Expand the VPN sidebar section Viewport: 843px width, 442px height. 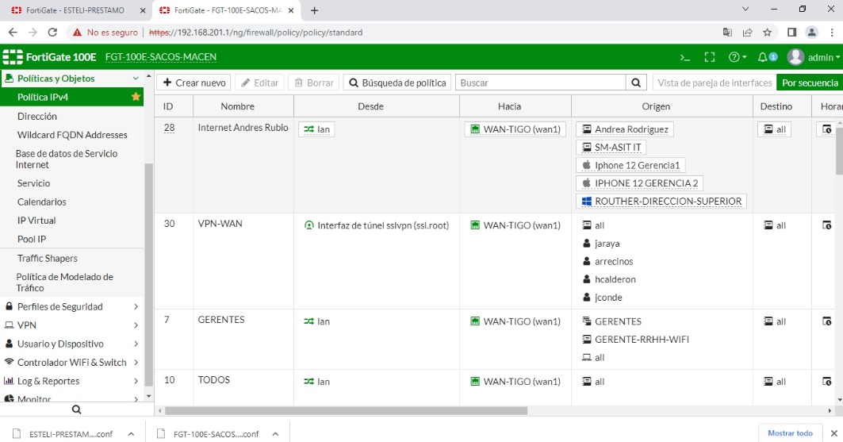coord(71,325)
